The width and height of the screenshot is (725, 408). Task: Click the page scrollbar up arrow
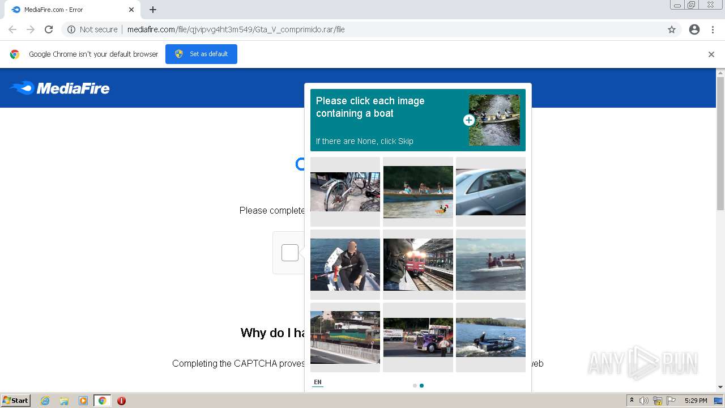(720, 73)
